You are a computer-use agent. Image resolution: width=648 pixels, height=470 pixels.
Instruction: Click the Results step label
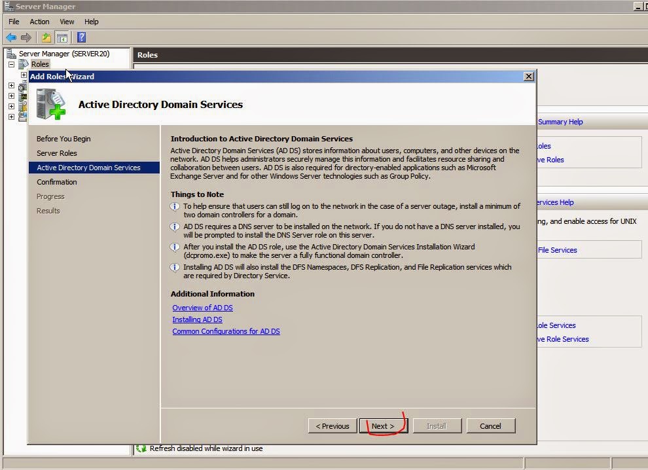48,211
